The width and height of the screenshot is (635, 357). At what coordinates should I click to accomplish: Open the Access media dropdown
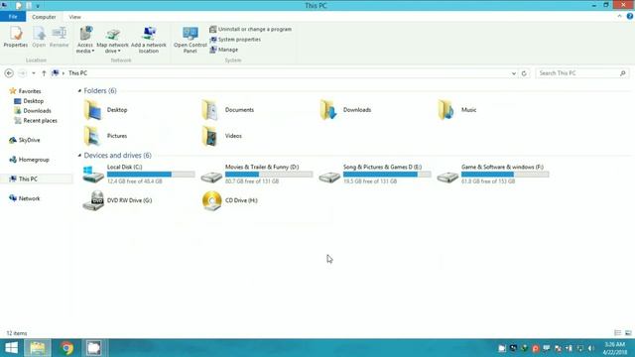[85, 40]
